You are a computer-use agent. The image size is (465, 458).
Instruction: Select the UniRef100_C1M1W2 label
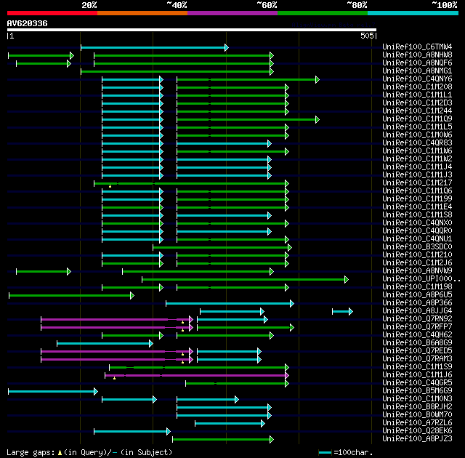point(417,159)
